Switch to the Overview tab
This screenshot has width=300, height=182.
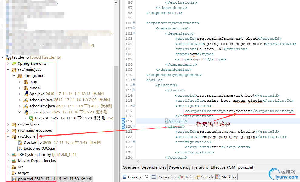point(131,167)
